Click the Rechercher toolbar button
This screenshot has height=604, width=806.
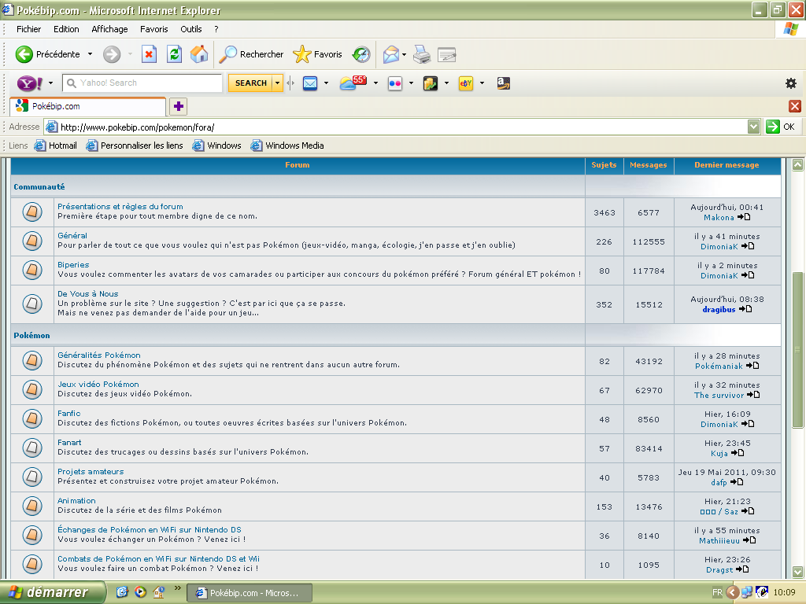[x=251, y=54]
